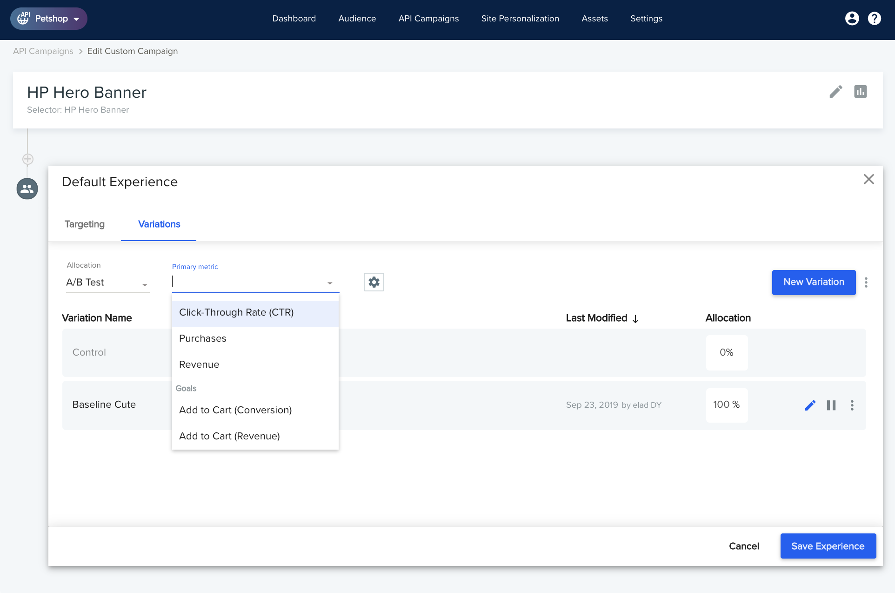This screenshot has height=593, width=895.
Task: Edit HP Hero Banner campaign with pencil icon
Action: click(835, 92)
